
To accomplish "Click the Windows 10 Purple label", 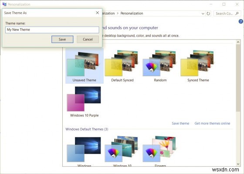I will coord(85,115).
